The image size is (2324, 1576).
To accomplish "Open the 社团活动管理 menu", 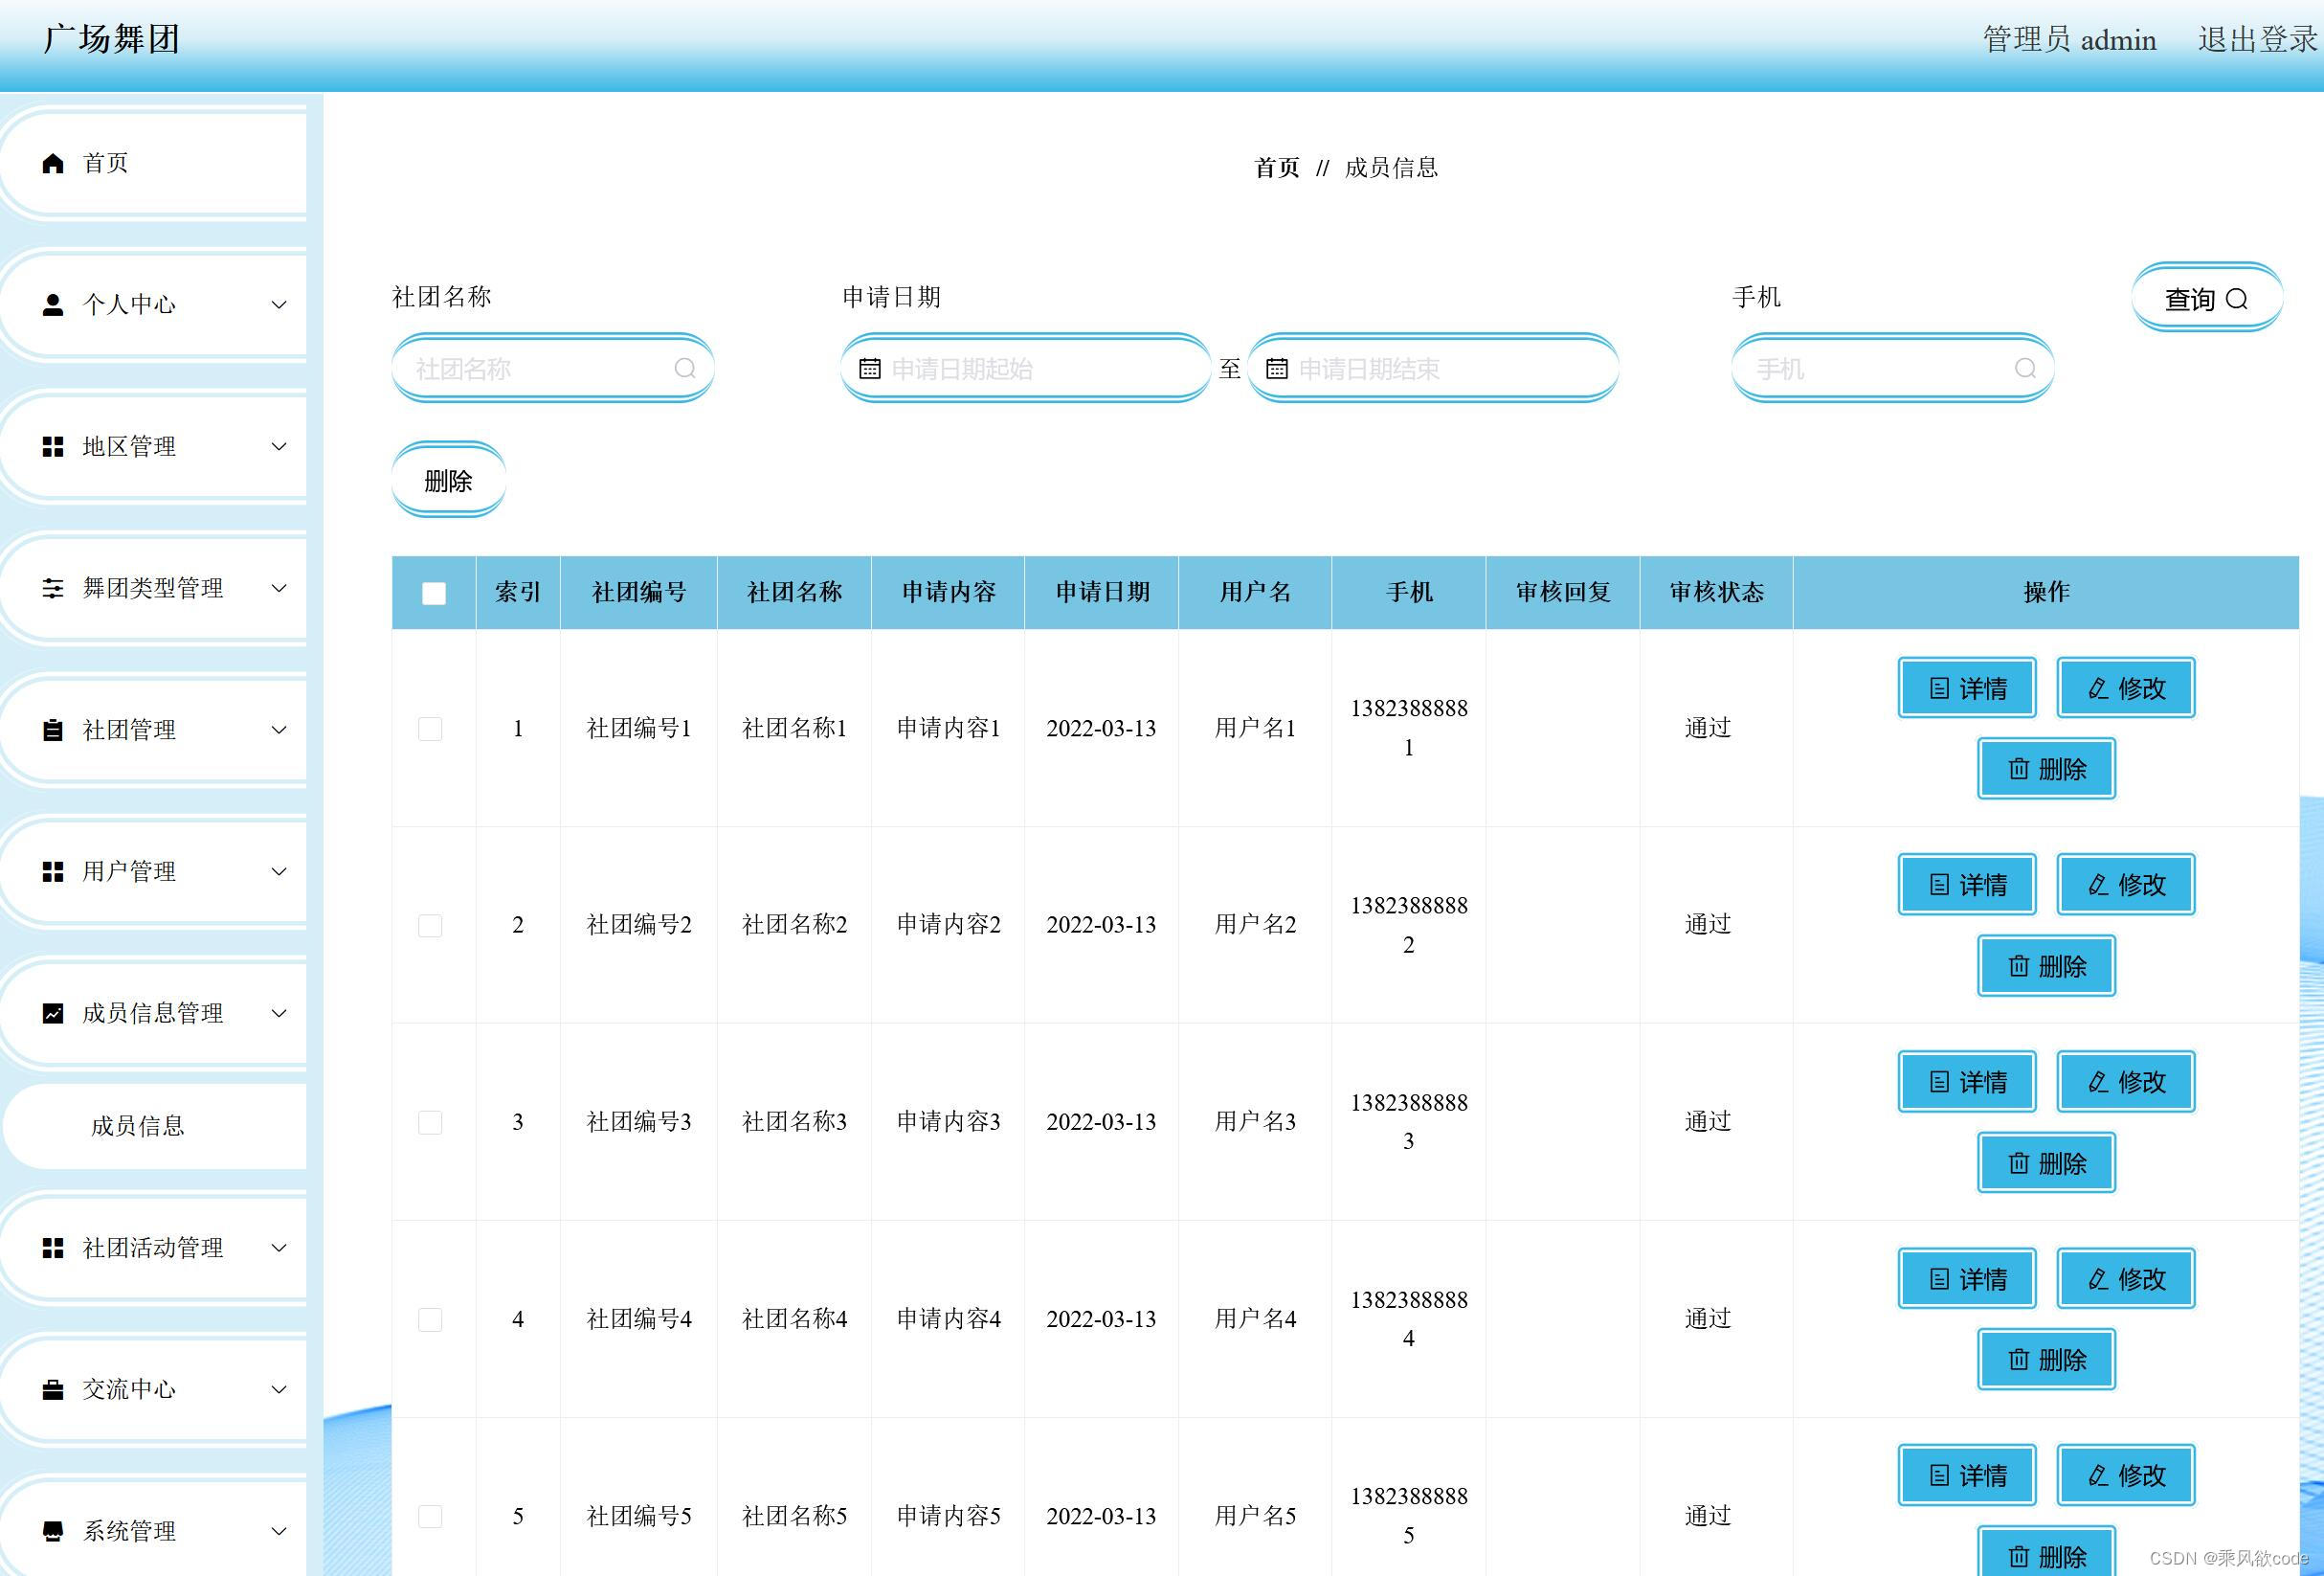I will [x=153, y=1248].
